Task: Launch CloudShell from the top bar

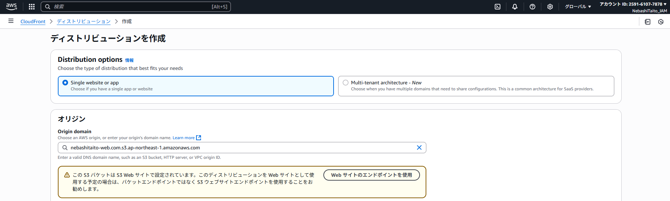Action: pyautogui.click(x=498, y=7)
